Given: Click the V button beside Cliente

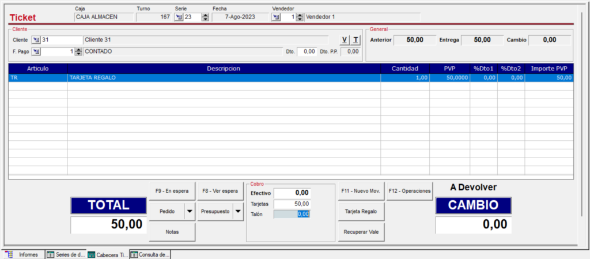Looking at the screenshot, I should tap(345, 40).
